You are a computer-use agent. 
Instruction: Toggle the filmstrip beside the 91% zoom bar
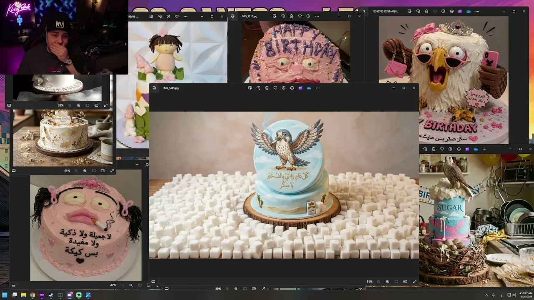pos(153,282)
